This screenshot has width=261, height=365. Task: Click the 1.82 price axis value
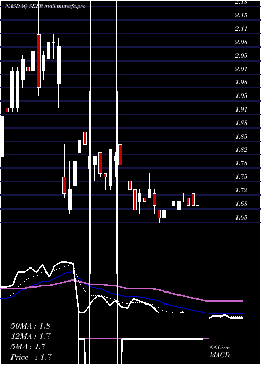241,150
